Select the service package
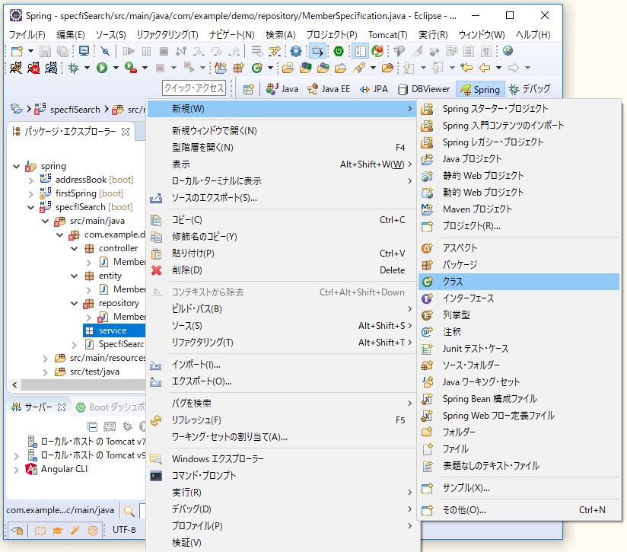The height and width of the screenshot is (552, 627). (113, 330)
